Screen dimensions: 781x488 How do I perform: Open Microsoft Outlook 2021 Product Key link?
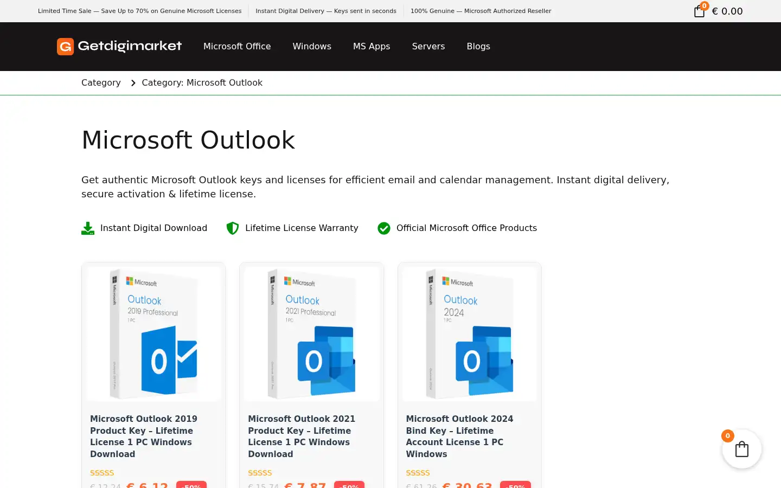[302, 436]
